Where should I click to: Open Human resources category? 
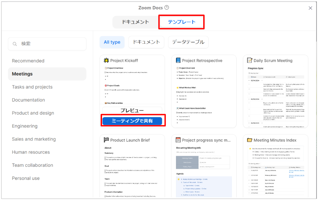pyautogui.click(x=47, y=152)
